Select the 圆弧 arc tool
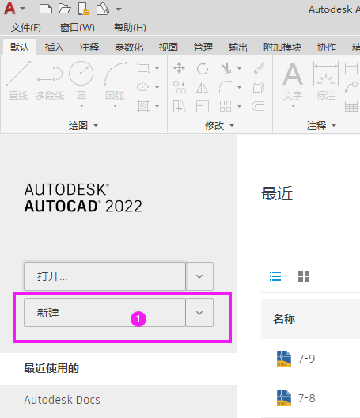The image size is (360, 418). pos(115,80)
